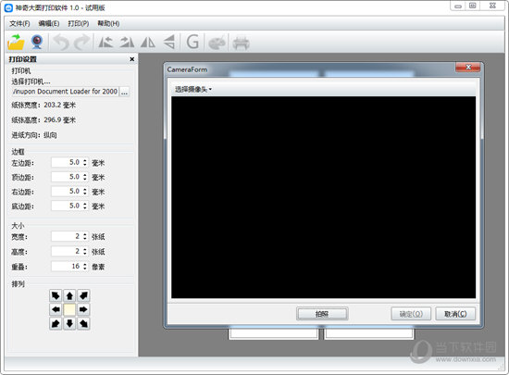Click the rotate left toolbar icon
The width and height of the screenshot is (509, 375).
pos(106,43)
